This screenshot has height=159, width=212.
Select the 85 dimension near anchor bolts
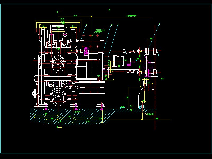coord(143,101)
